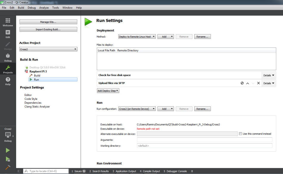Click Remove button in Deployment section
The image size is (283, 174).
pyautogui.click(x=184, y=37)
